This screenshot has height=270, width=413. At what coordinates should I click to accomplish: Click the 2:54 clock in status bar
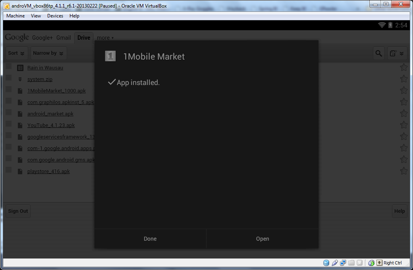[x=401, y=25]
